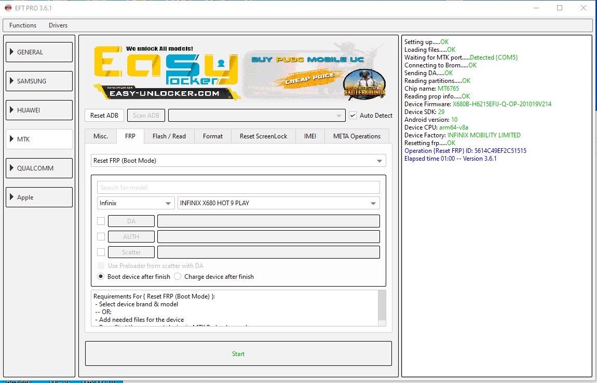Click the Device SDK: 29 log line
Screen dimensions: 597x383
tap(425, 112)
